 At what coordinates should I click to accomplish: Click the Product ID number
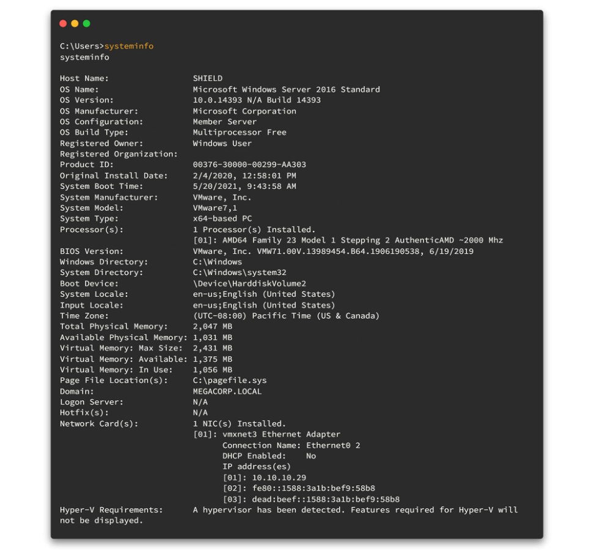click(249, 165)
